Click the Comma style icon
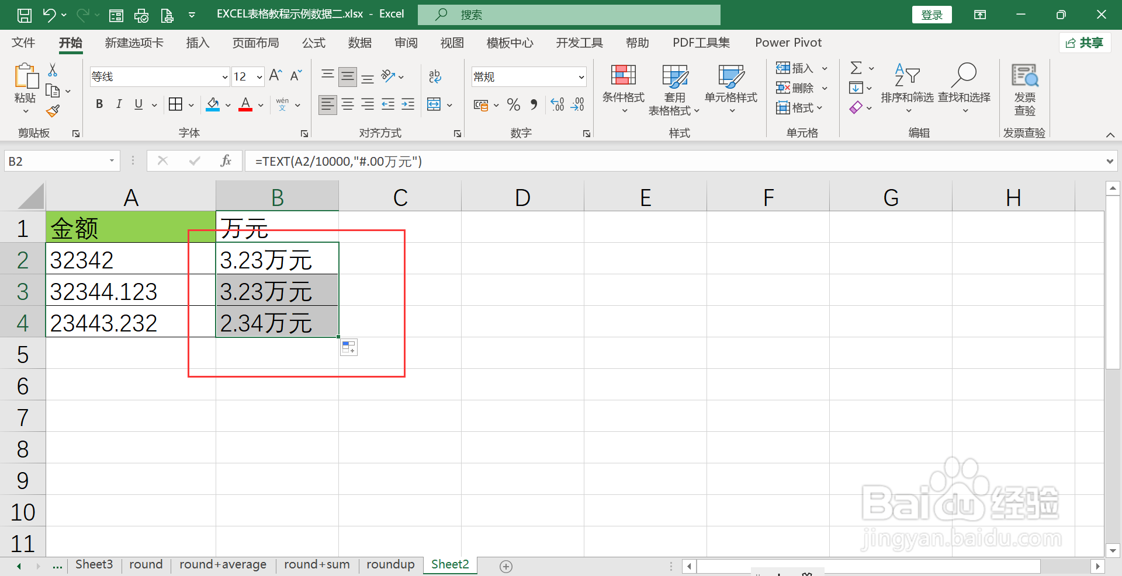The image size is (1122, 576). coord(534,105)
